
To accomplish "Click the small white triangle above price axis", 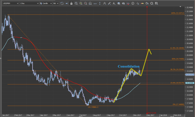I will coord(180,7).
